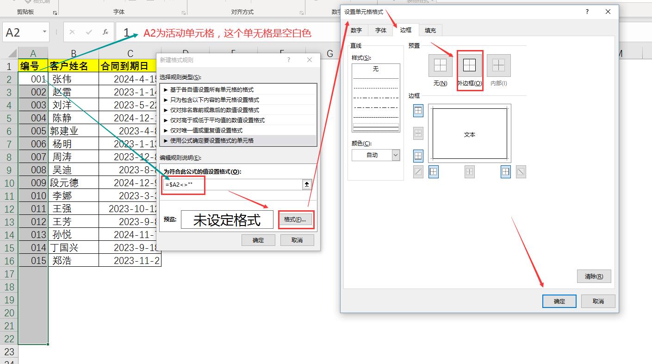Select rule type 仅对高于或低于平均值的数值设置格式
Viewport: 652px width, 364px height.
(x=238, y=120)
